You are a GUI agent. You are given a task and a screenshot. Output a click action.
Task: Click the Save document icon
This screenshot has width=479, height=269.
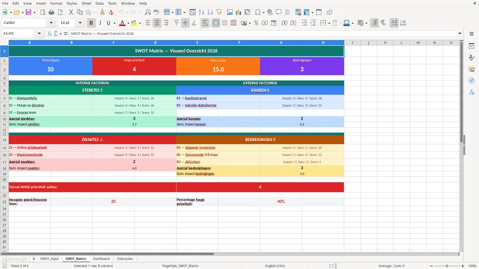(28, 12)
